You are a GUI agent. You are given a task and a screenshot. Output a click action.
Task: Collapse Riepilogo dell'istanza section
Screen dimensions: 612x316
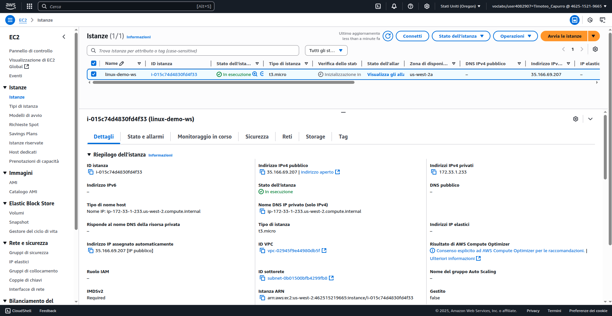(x=89, y=155)
